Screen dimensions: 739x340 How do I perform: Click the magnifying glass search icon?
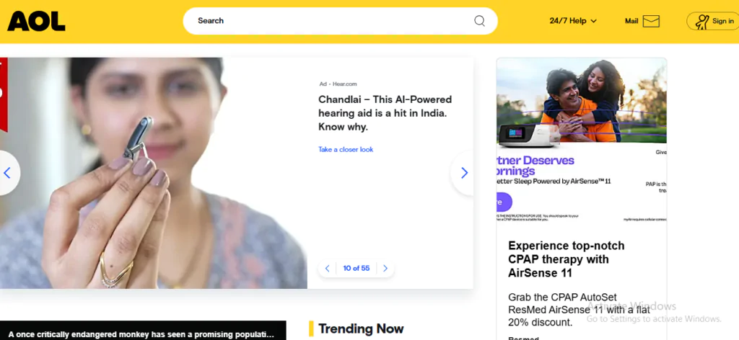(479, 21)
